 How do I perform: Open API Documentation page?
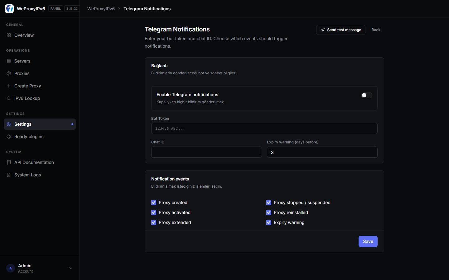[x=40, y=162]
